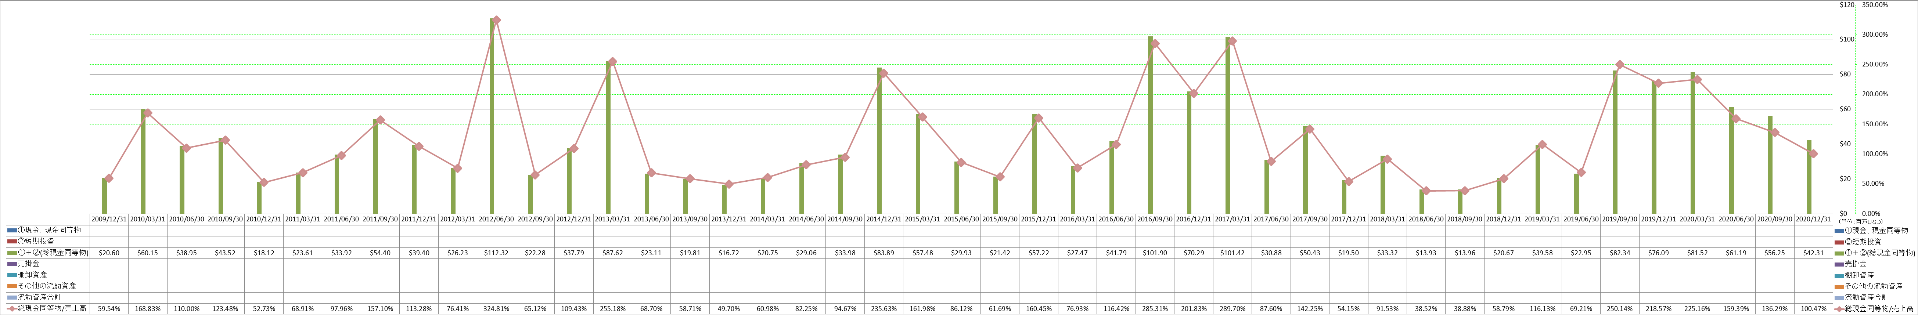
Task: Click the $112.32 total cash value
Action: [x=497, y=253]
